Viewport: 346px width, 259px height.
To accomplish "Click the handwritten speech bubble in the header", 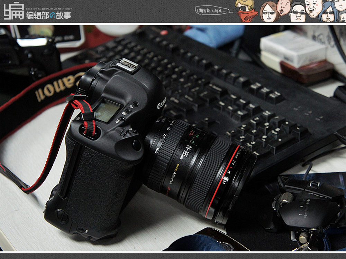I will [213, 10].
